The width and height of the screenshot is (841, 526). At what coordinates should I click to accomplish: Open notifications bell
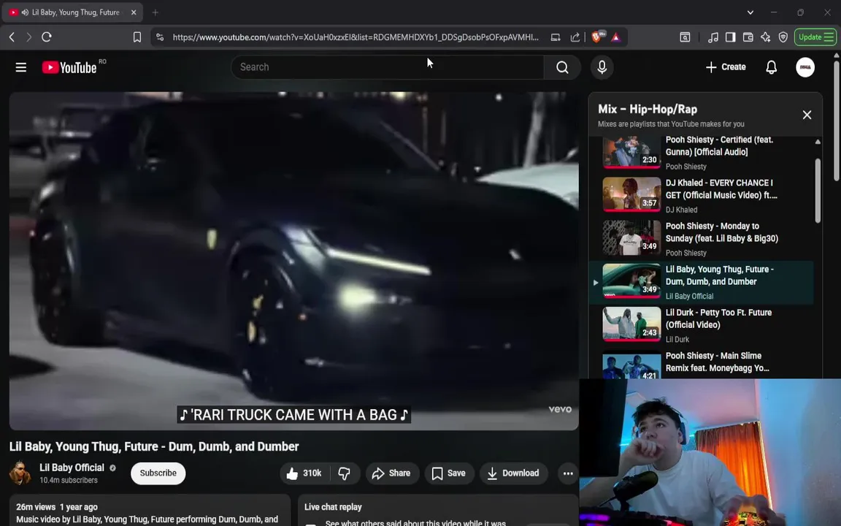(x=771, y=67)
